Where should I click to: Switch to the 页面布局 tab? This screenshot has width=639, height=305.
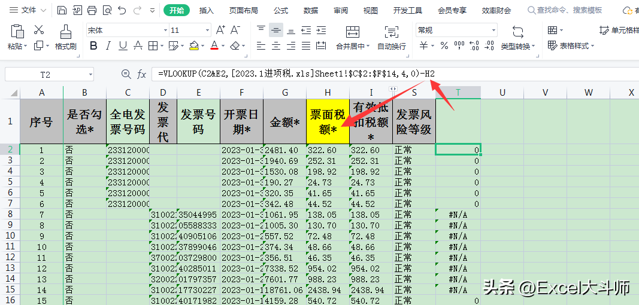pyautogui.click(x=243, y=11)
